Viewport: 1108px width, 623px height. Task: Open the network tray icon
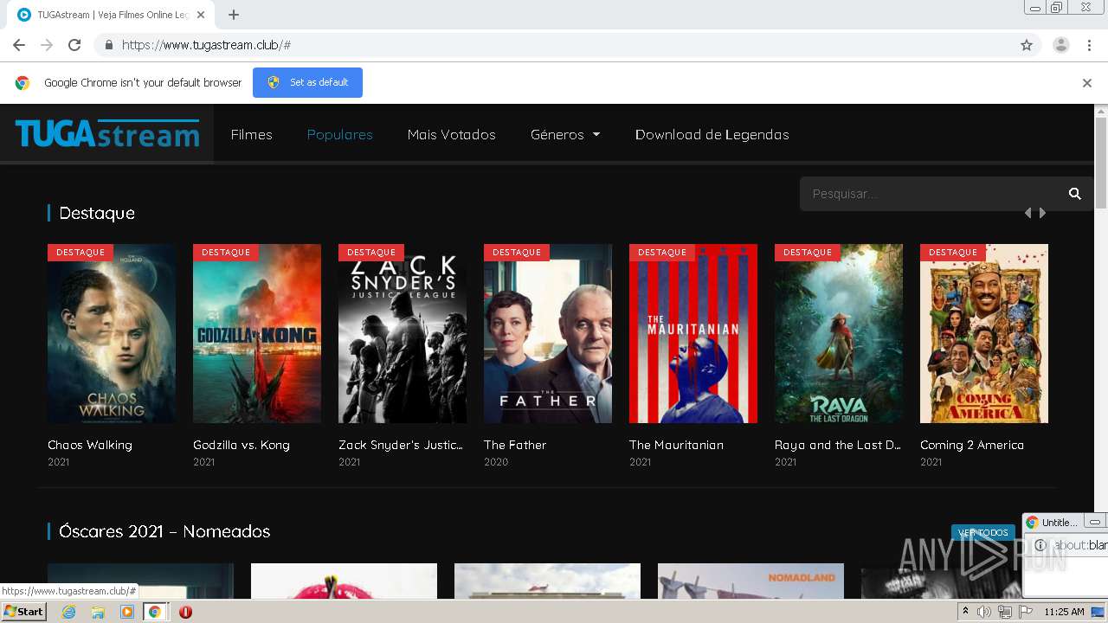(1004, 612)
